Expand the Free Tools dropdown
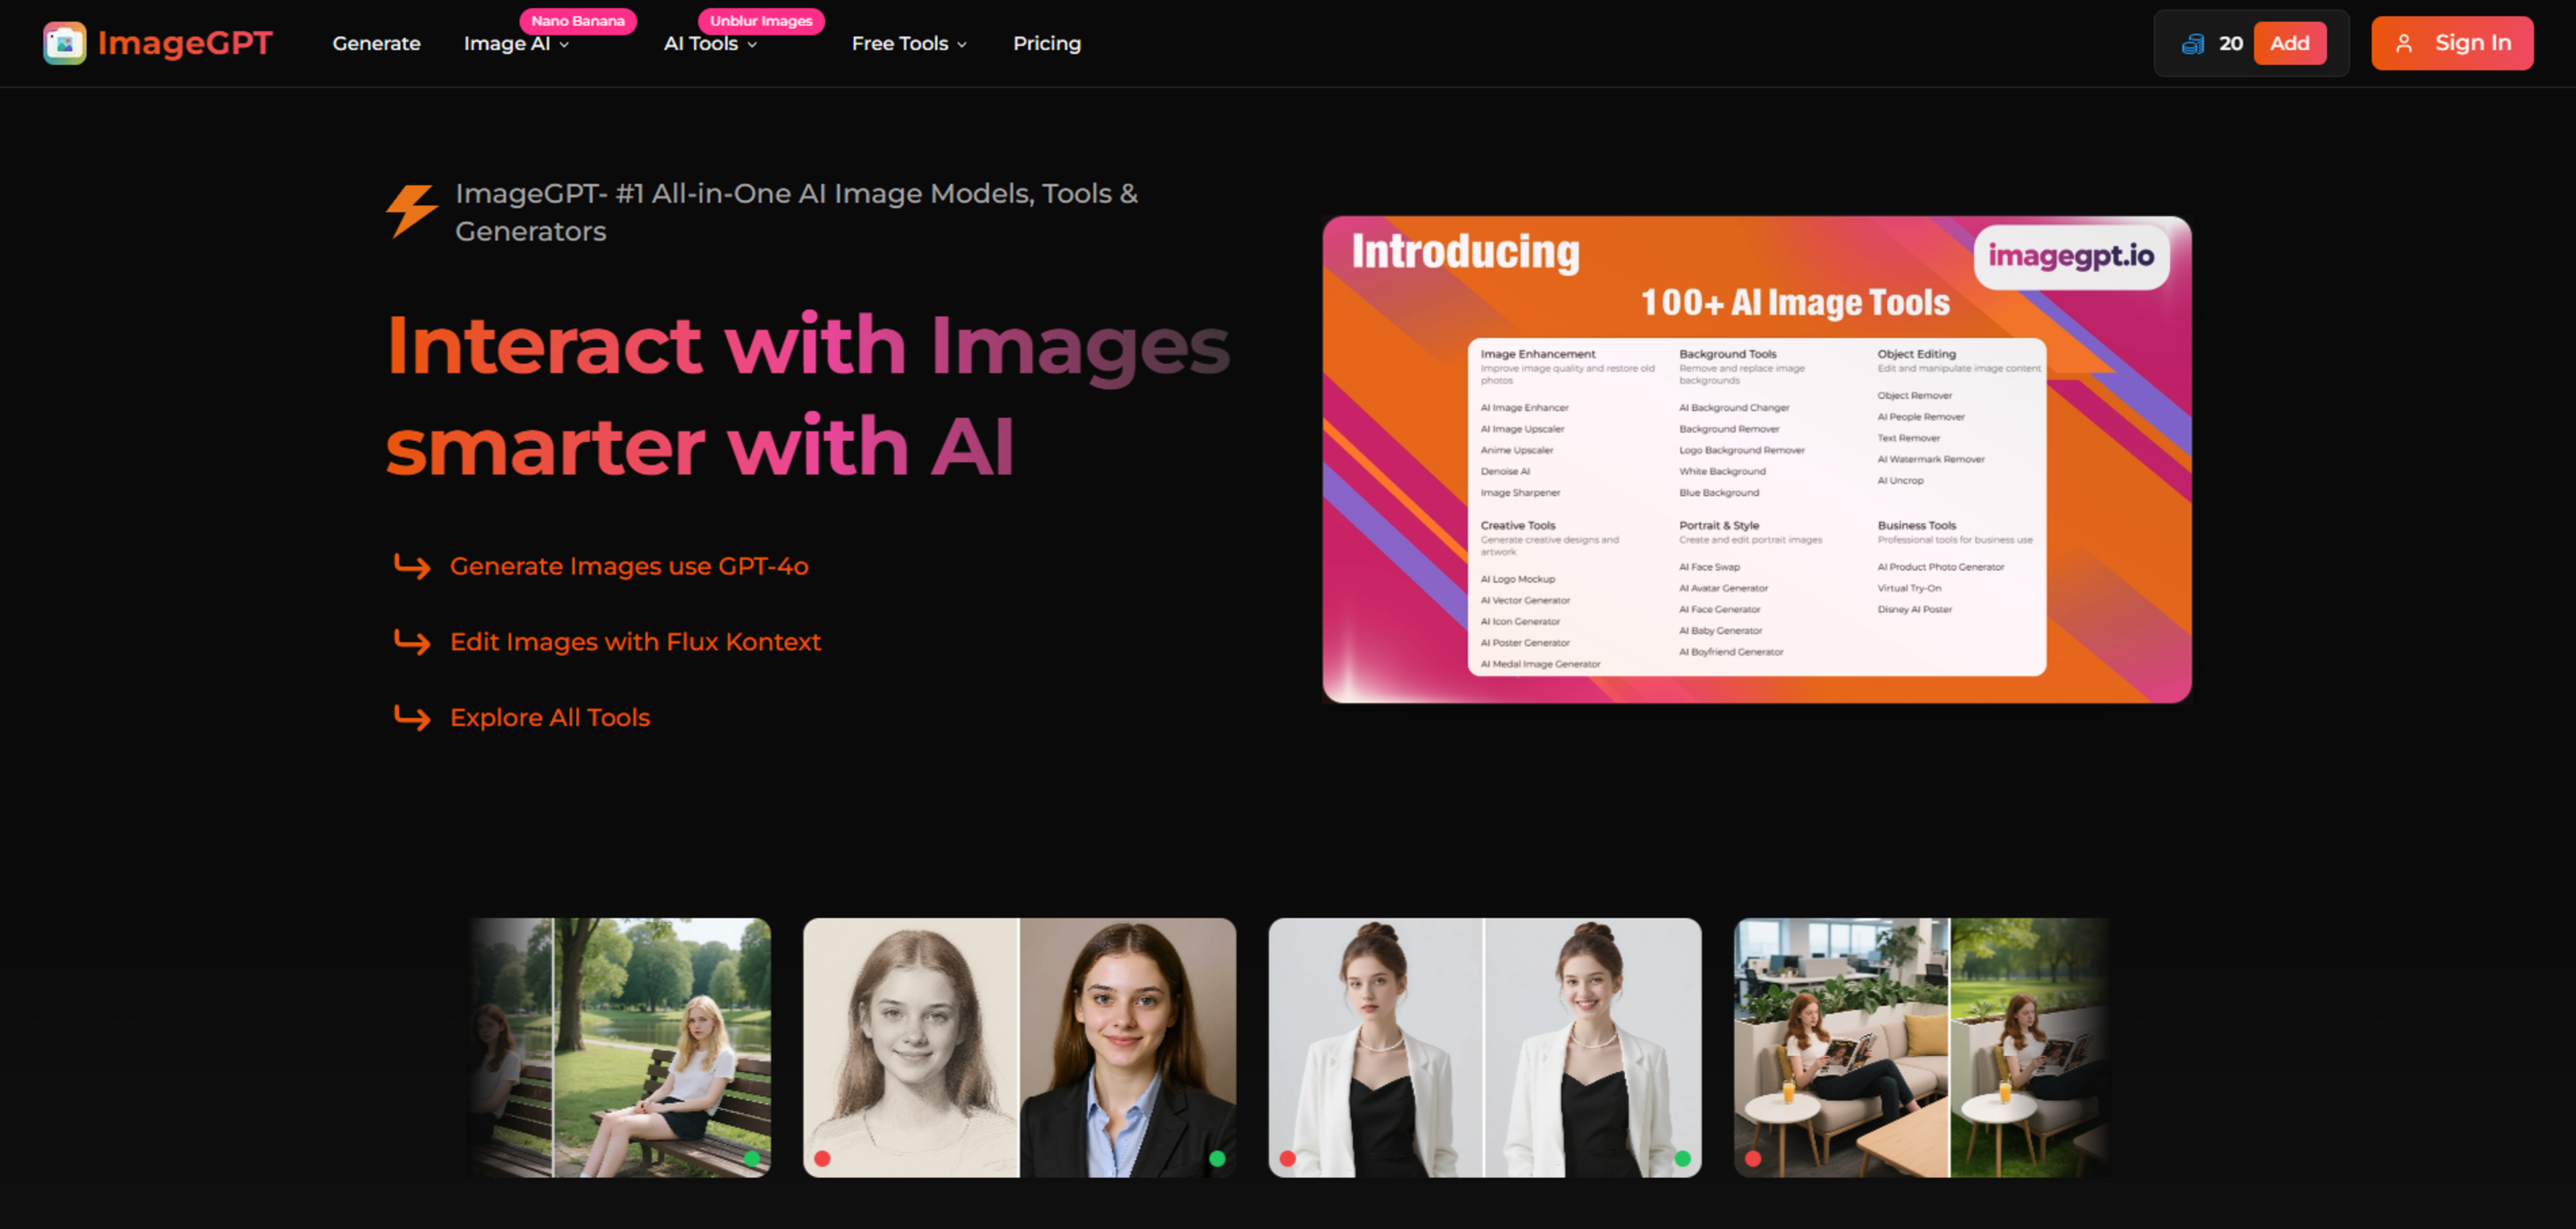The image size is (2576, 1229). point(908,44)
